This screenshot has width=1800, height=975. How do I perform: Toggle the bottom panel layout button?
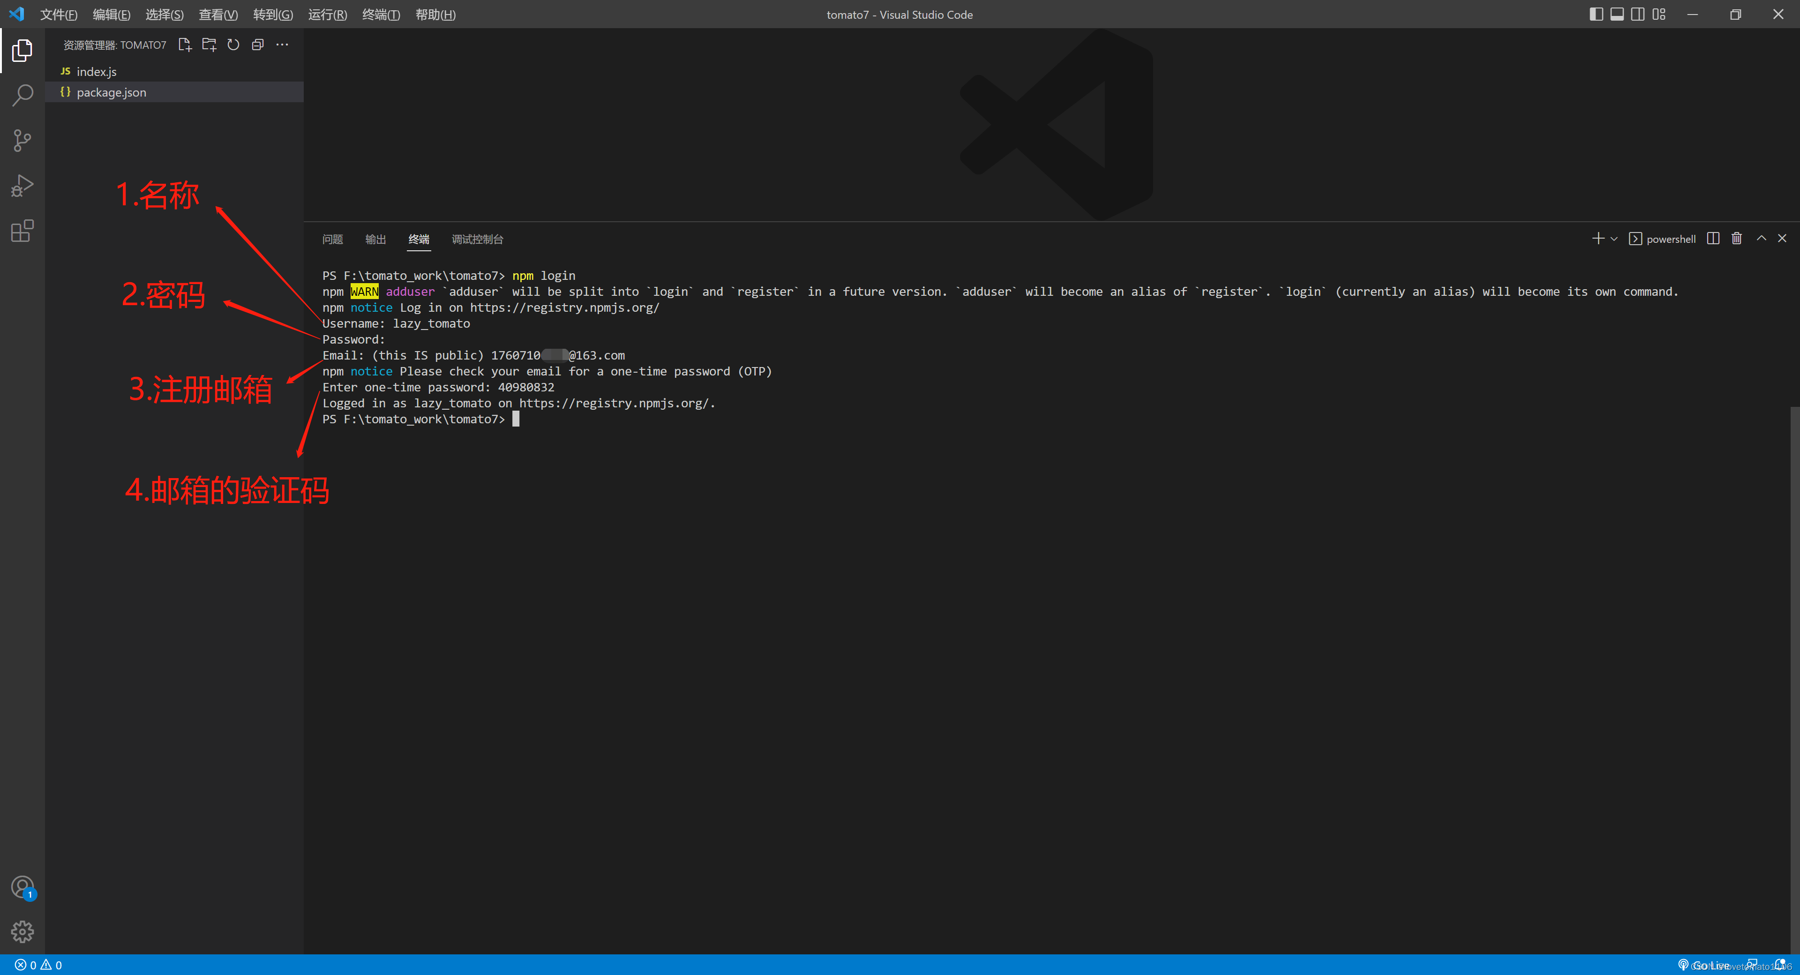point(1617,14)
